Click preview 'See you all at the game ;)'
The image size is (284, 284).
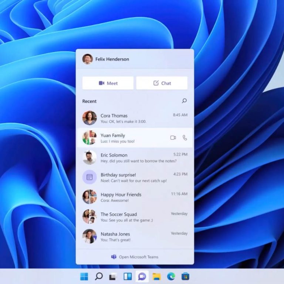131,220
